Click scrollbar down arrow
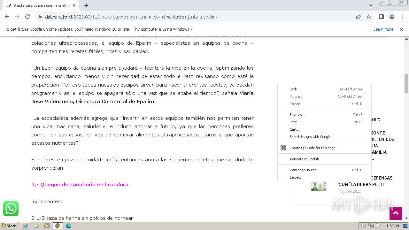This screenshot has height=230, width=409. 406,218
